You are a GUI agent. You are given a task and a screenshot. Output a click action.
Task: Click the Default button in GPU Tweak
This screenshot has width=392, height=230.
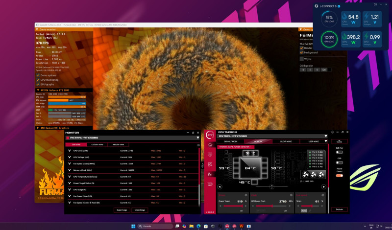[339, 209]
